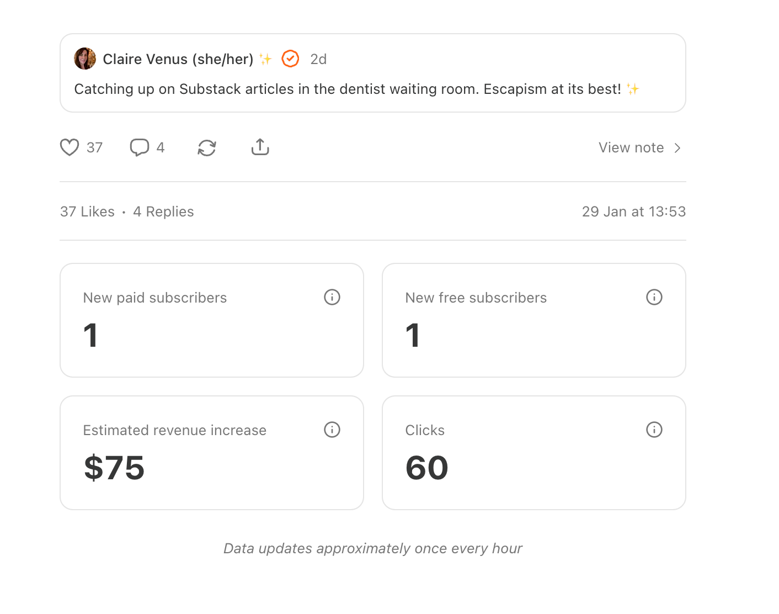Expand note via the View note chevron
Image resolution: width=779 pixels, height=614 pixels.
(677, 148)
